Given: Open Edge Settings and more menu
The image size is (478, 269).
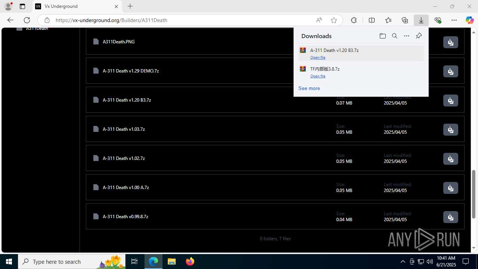Looking at the screenshot, I should (x=454, y=20).
